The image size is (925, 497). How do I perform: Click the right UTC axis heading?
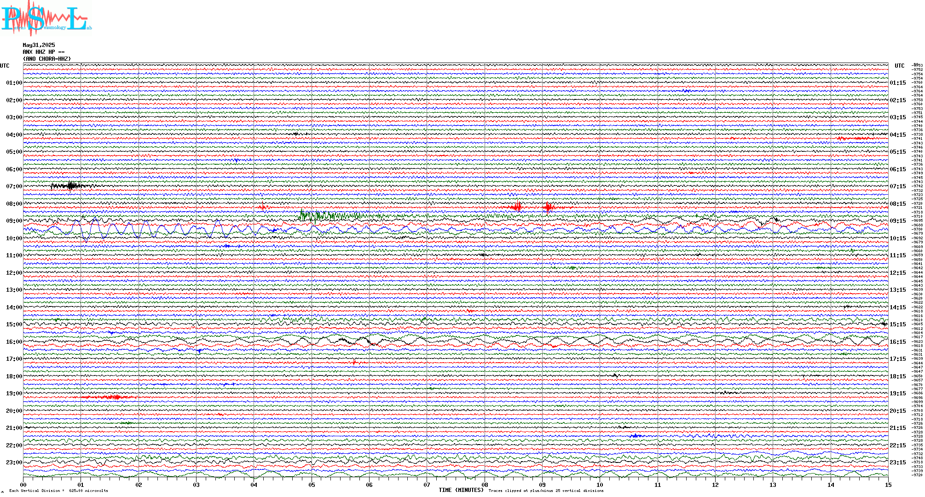point(899,66)
